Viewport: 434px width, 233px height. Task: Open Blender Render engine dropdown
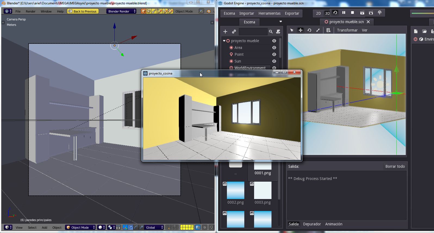pos(121,11)
